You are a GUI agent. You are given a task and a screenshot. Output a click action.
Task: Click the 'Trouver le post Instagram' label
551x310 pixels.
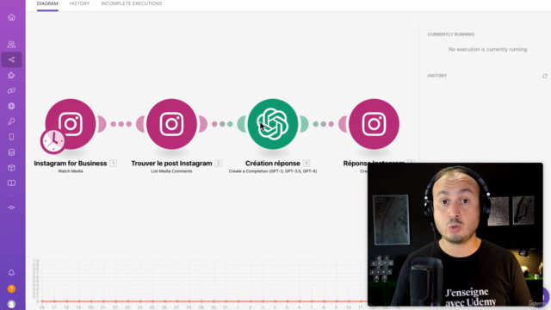(x=171, y=164)
